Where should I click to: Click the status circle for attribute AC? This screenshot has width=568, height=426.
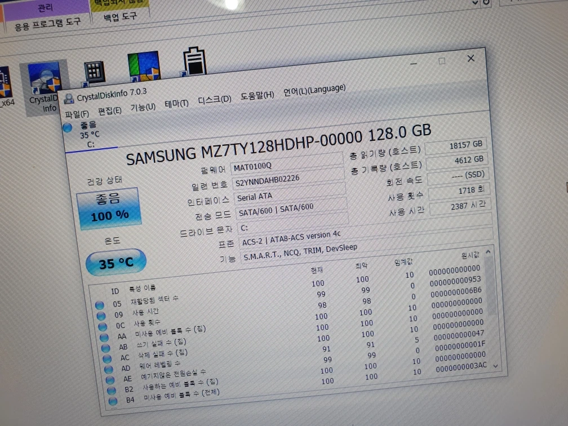(107, 358)
